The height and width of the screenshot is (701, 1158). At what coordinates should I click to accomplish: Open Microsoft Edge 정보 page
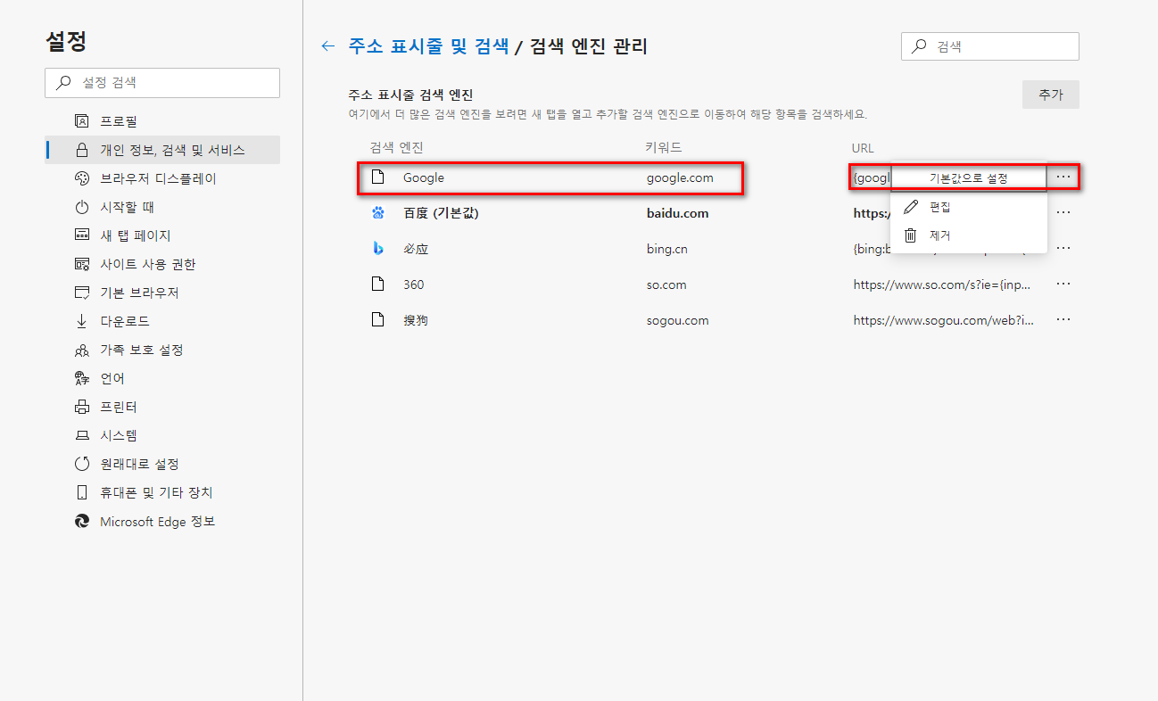coord(162,521)
